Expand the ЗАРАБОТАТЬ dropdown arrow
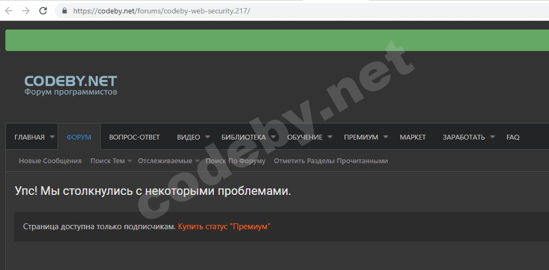 click(x=492, y=137)
